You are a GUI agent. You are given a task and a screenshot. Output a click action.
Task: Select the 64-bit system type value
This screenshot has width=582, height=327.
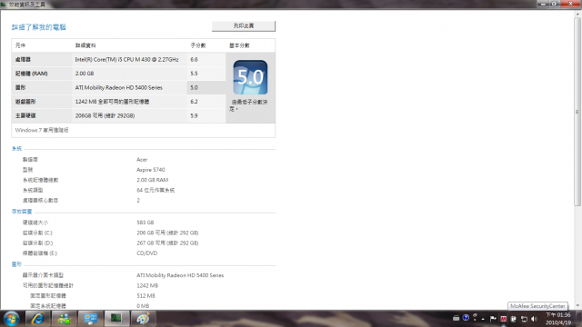(156, 190)
